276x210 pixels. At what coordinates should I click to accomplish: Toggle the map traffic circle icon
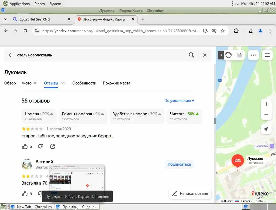coord(229,55)
